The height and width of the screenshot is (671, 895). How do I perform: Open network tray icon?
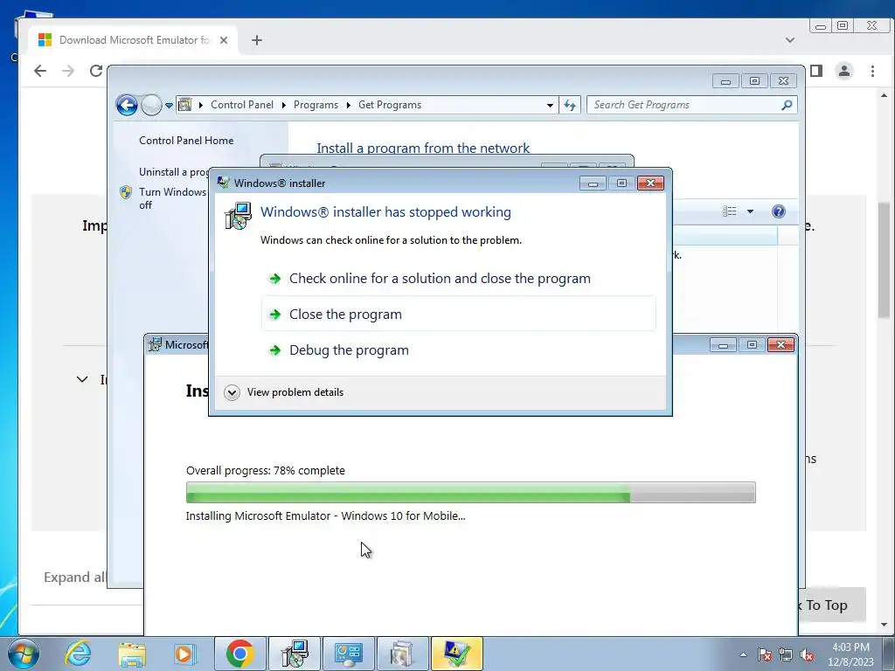point(786,654)
